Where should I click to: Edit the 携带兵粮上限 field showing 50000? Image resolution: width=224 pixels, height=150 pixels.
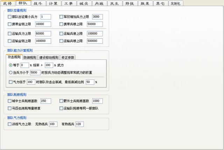(95, 24)
